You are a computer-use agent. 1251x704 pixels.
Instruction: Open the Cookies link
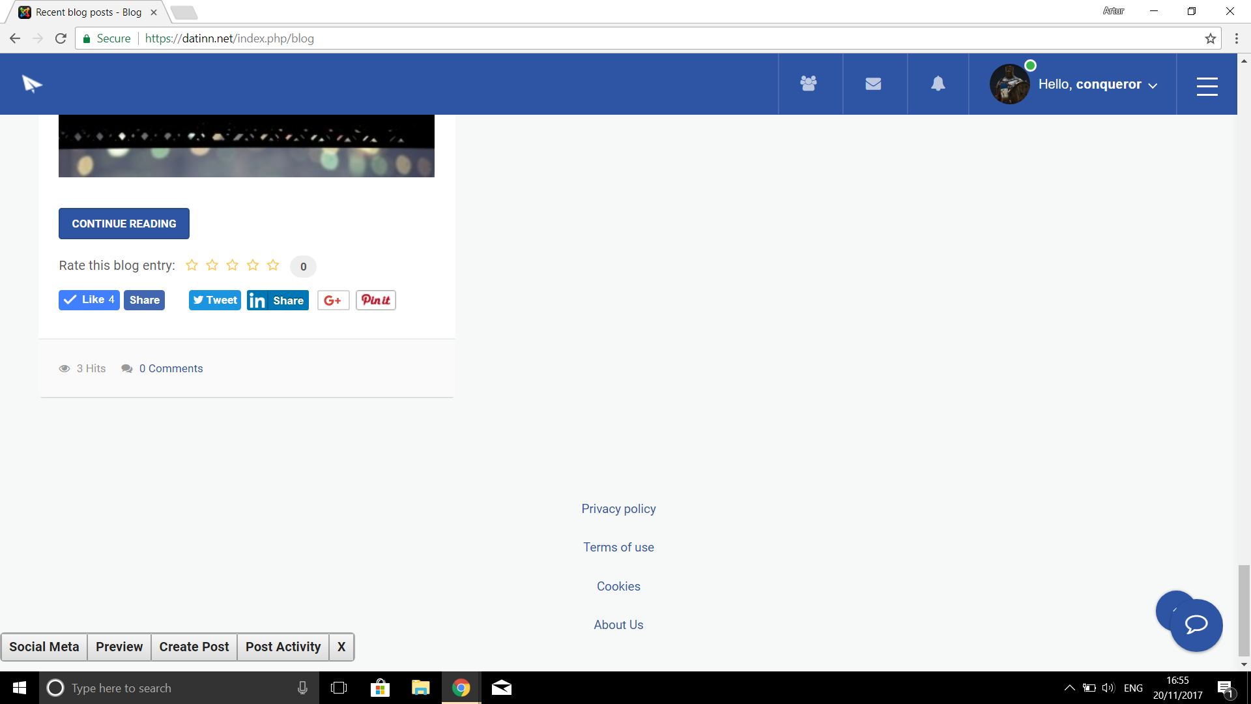[618, 586]
